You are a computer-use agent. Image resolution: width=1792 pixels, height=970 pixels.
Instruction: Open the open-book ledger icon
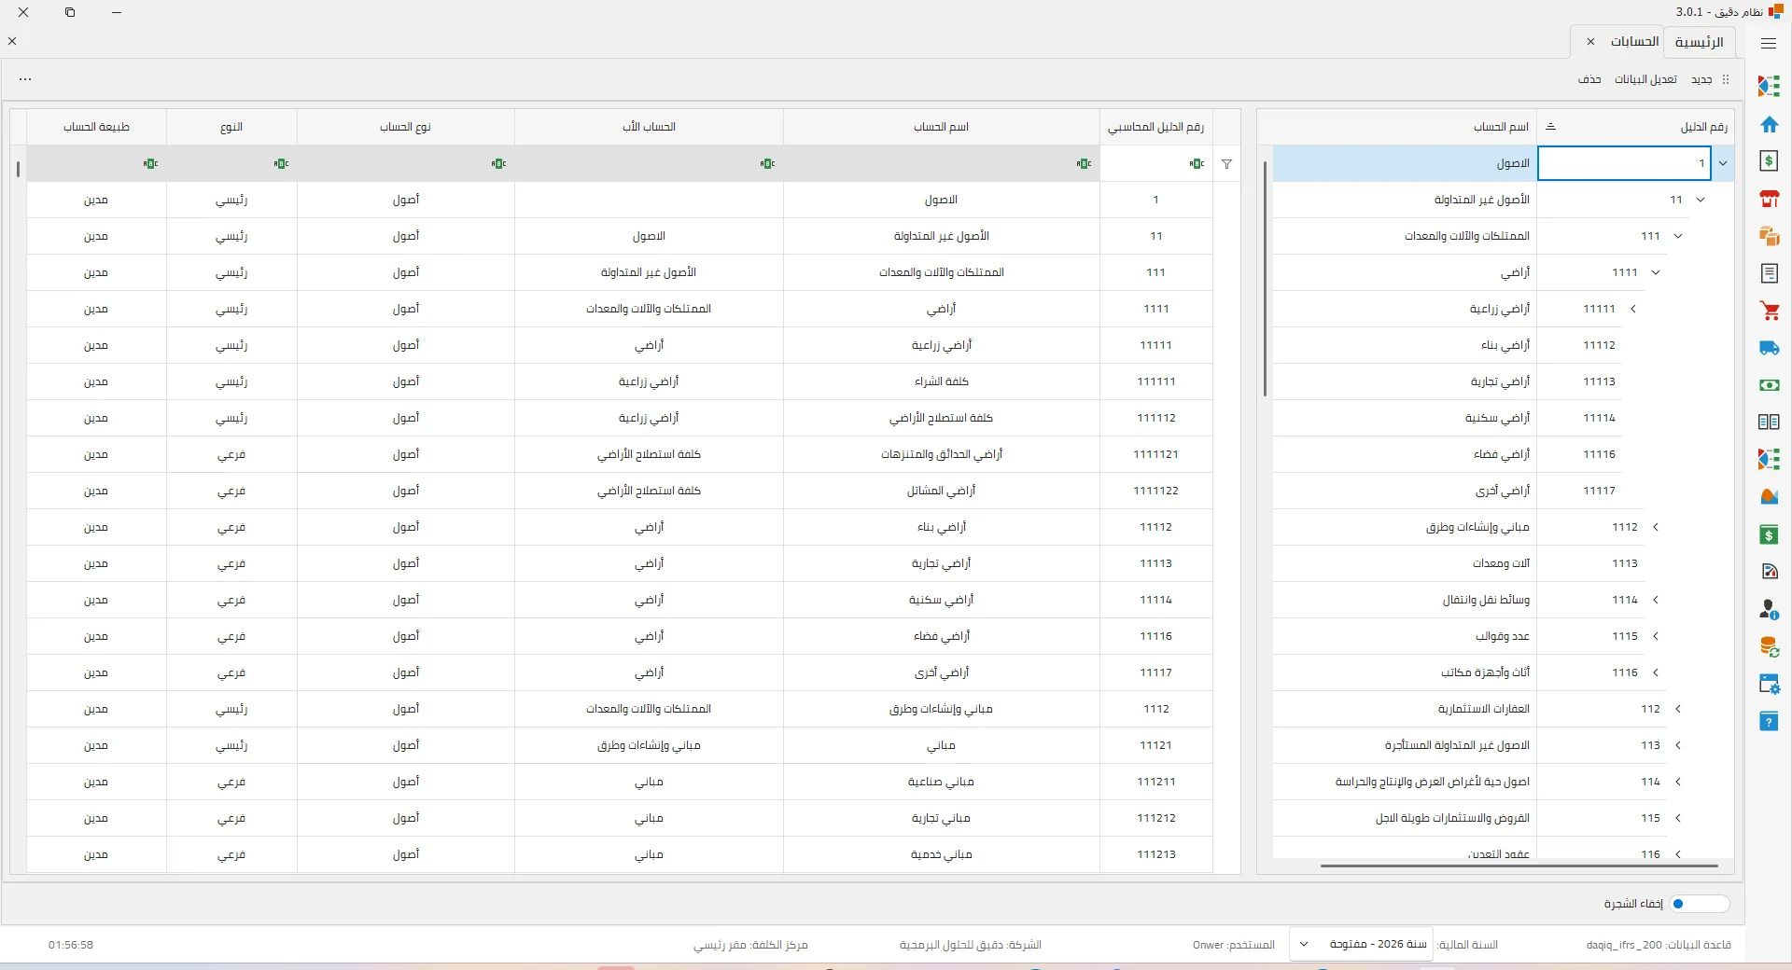(1769, 423)
